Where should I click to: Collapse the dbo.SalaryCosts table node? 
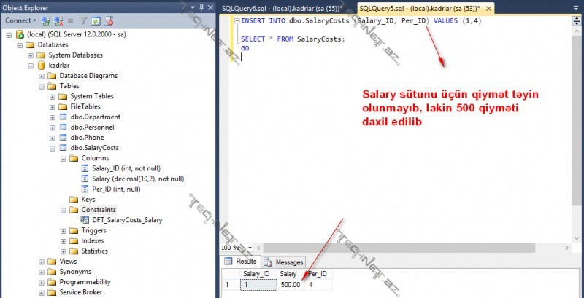click(x=52, y=148)
